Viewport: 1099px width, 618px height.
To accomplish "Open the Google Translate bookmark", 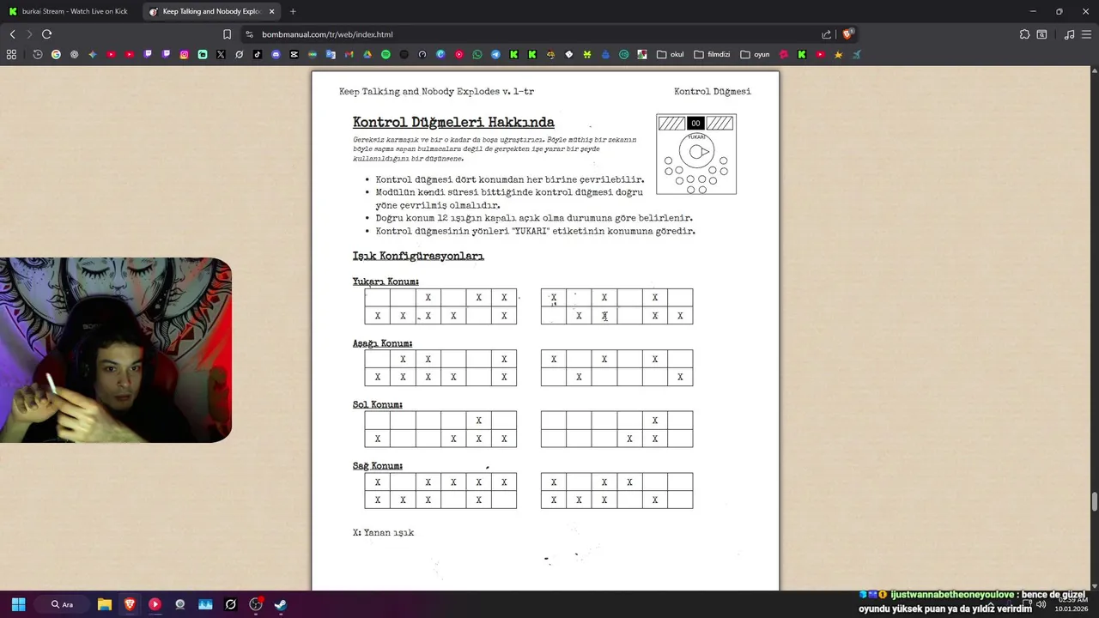I will [x=330, y=54].
